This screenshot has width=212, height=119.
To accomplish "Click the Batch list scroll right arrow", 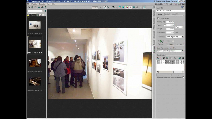I will click(x=183, y=72).
